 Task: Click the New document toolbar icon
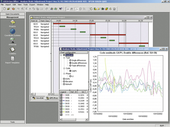pos(5,9)
